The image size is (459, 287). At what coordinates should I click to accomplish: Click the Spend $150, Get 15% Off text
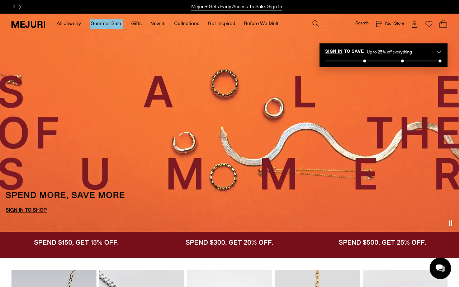click(x=76, y=243)
